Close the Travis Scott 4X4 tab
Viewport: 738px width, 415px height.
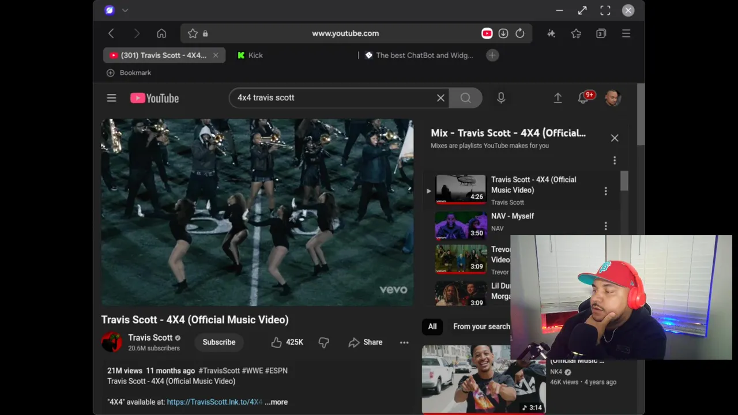[x=216, y=55]
